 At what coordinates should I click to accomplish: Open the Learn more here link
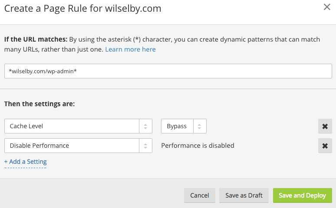[130, 49]
